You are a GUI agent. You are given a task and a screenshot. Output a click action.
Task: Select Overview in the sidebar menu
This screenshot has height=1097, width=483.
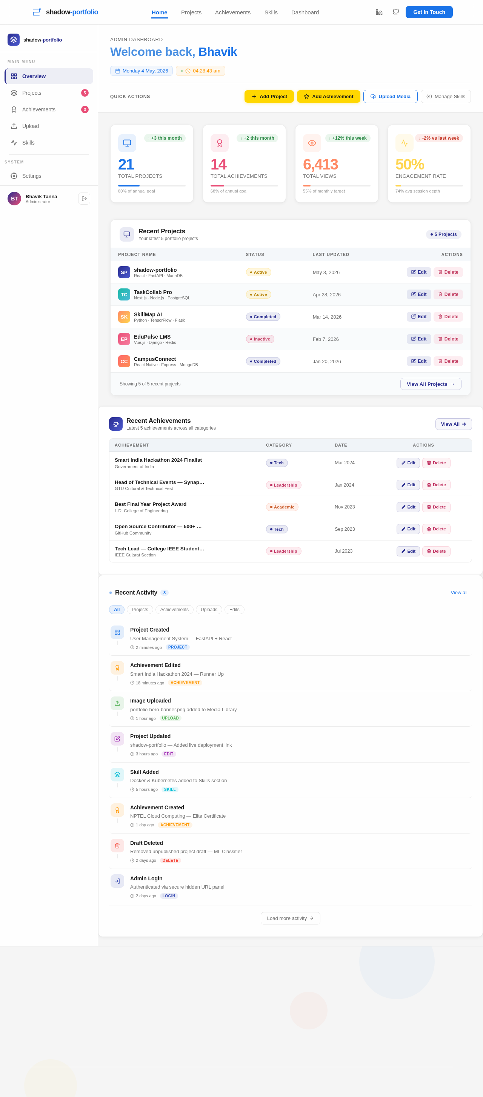click(x=49, y=76)
